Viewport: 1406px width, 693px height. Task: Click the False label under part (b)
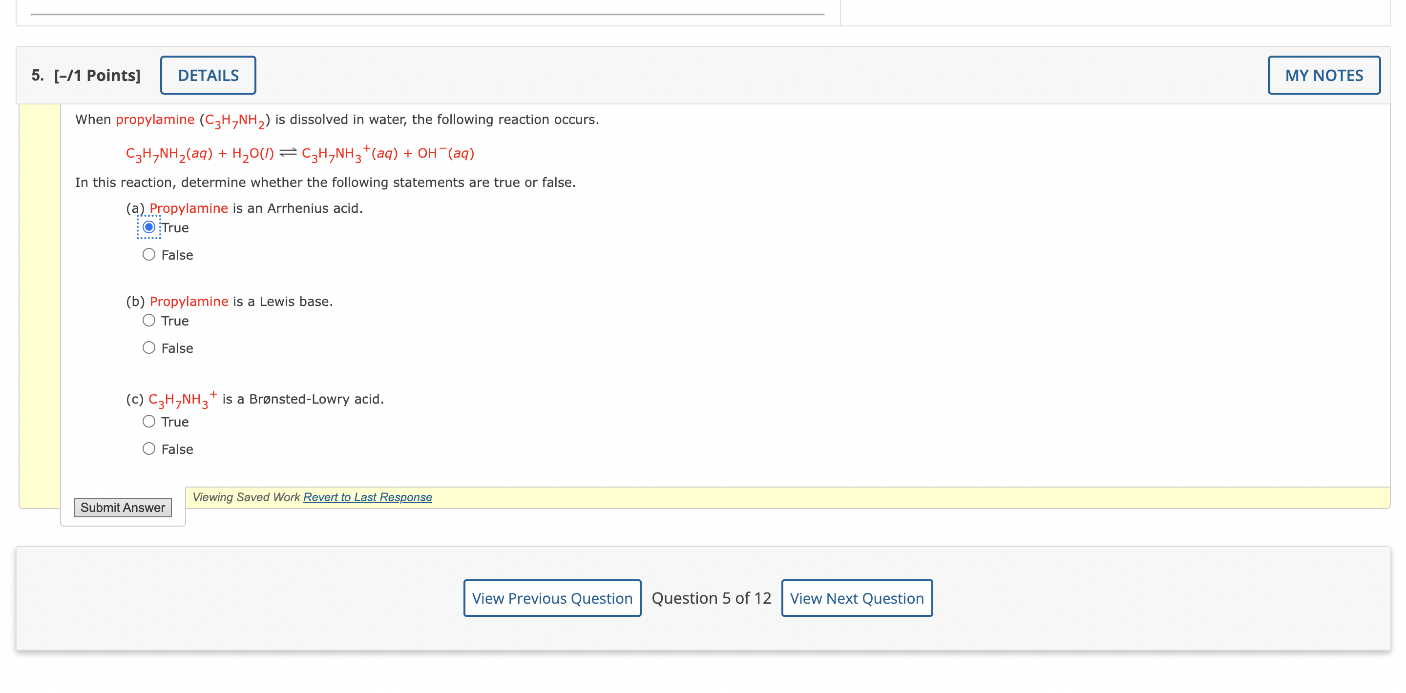(177, 348)
